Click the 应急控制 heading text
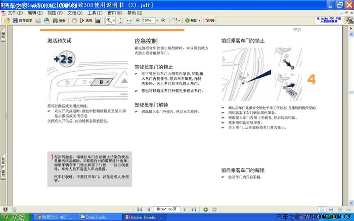The height and width of the screenshot is (221, 354). [x=146, y=41]
